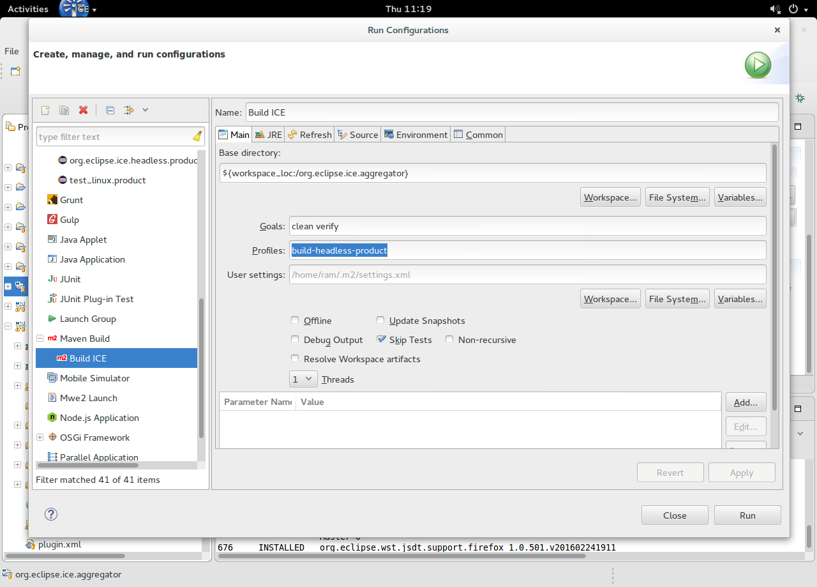The height and width of the screenshot is (587, 817).
Task: Enable Update Snapshots checkbox
Action: click(380, 321)
